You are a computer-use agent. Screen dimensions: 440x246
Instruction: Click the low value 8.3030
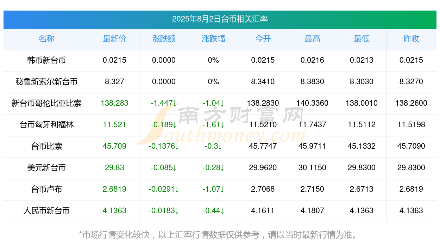pyautogui.click(x=362, y=82)
